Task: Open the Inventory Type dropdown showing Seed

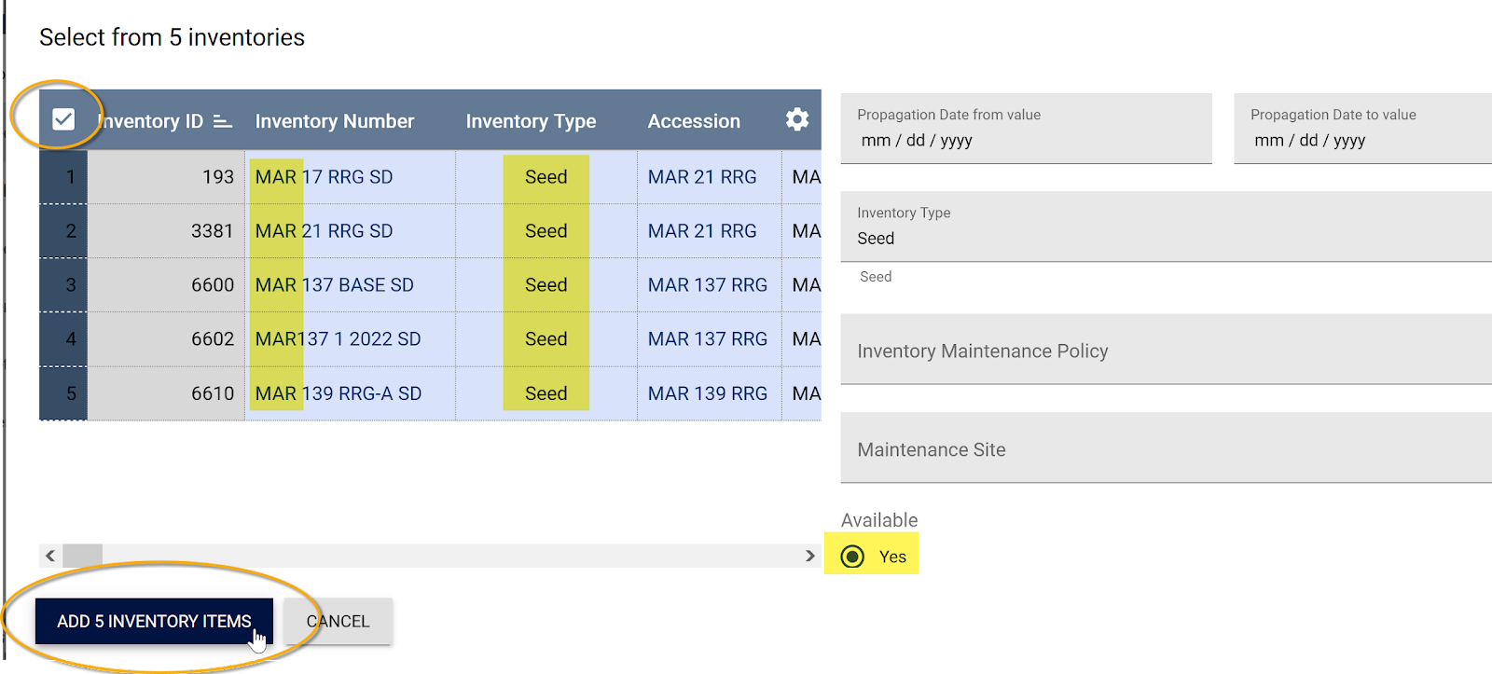Action: point(1166,227)
